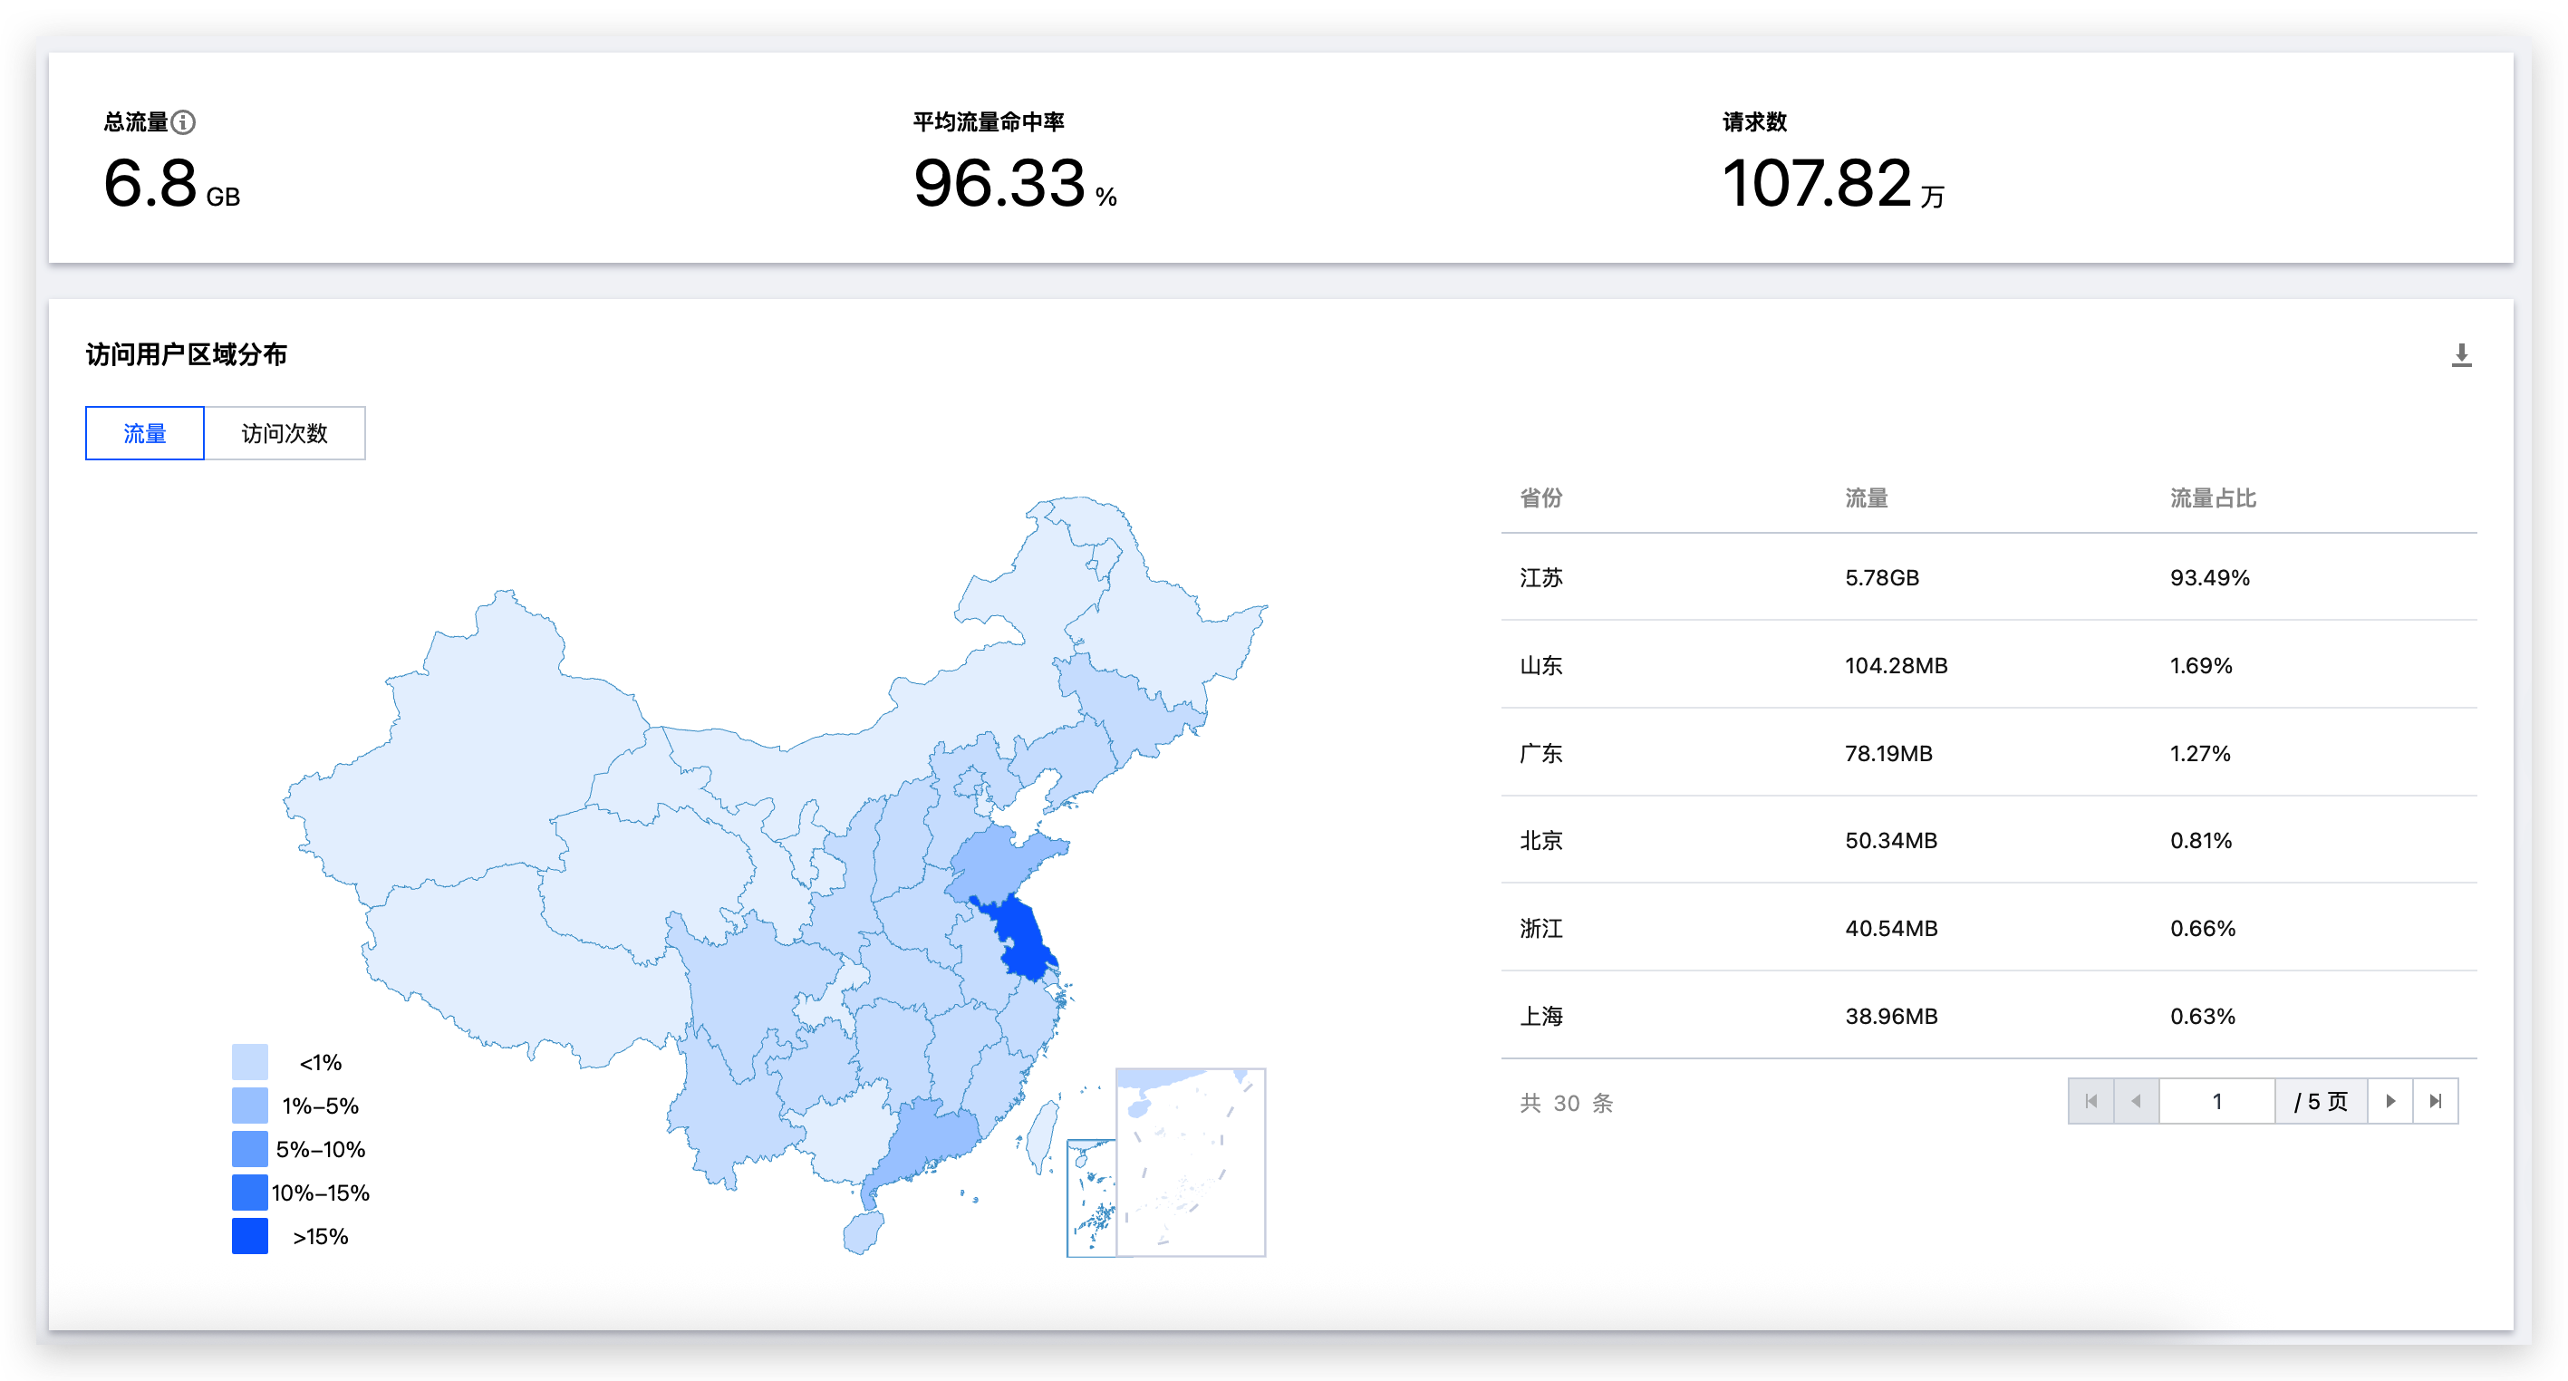The image size is (2568, 1381).
Task: Toggle the 1%–5% legend swatch
Action: coord(249,1105)
